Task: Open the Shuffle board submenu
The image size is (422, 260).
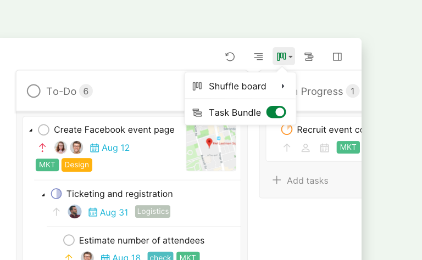Action: point(240,86)
